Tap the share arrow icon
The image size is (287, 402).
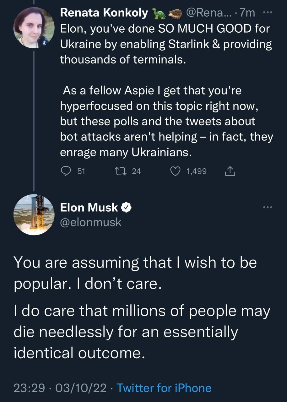230,171
